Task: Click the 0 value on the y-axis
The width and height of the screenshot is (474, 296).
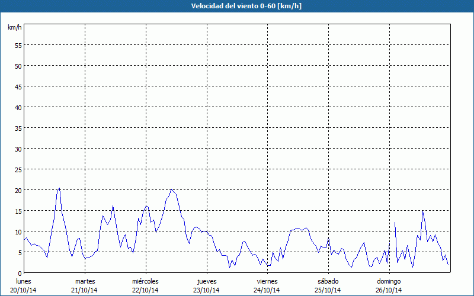Action: coord(20,273)
